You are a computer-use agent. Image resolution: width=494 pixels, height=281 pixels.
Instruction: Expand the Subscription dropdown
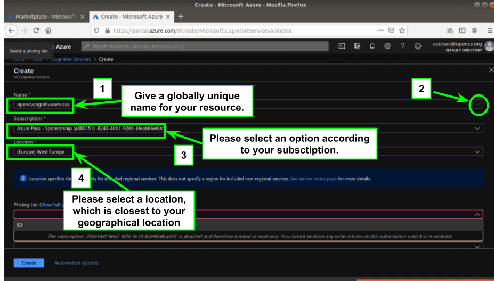477,129
